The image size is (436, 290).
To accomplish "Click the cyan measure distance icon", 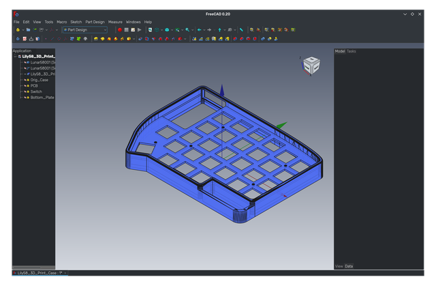I will coord(241,30).
